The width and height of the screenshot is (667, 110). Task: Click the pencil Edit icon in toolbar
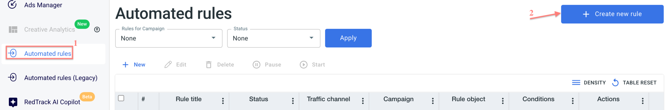pyautogui.click(x=168, y=64)
